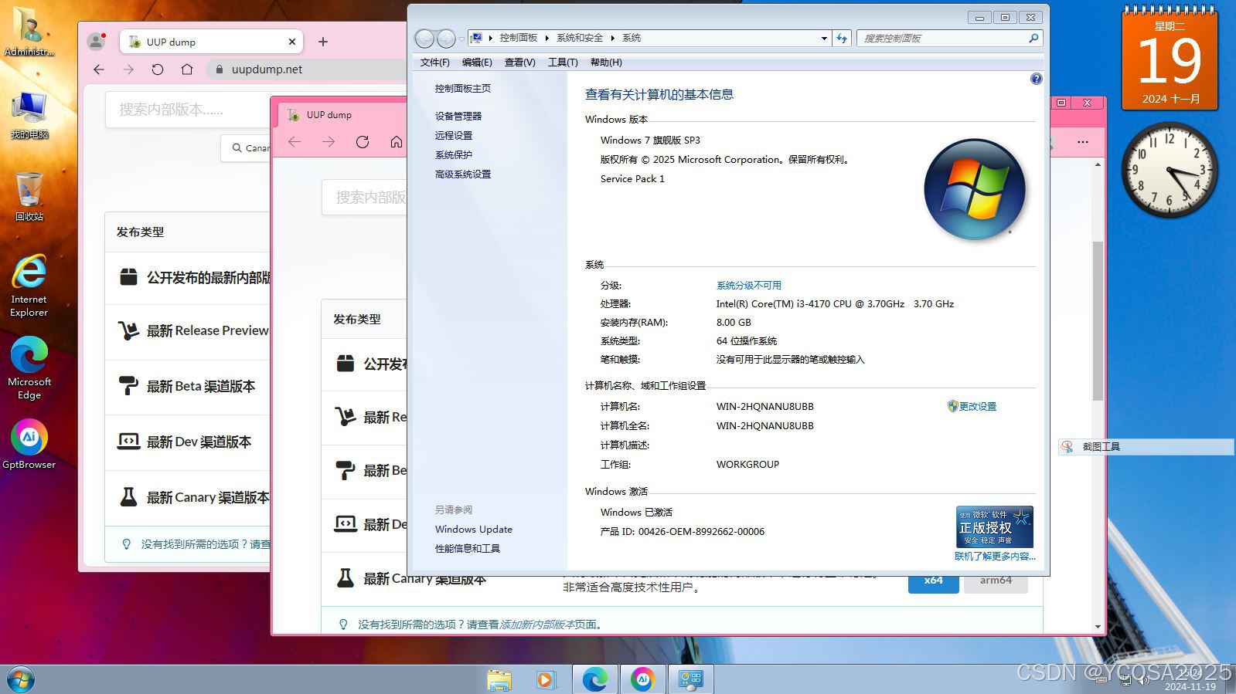Click the back arrow in the back Edge window
Viewport: 1236px width, 694px height.
99,69
